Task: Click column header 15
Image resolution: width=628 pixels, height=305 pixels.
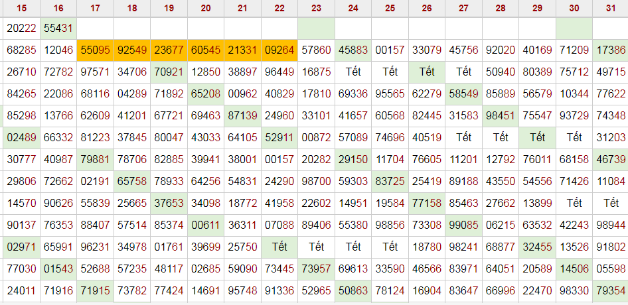Action: 21,8
